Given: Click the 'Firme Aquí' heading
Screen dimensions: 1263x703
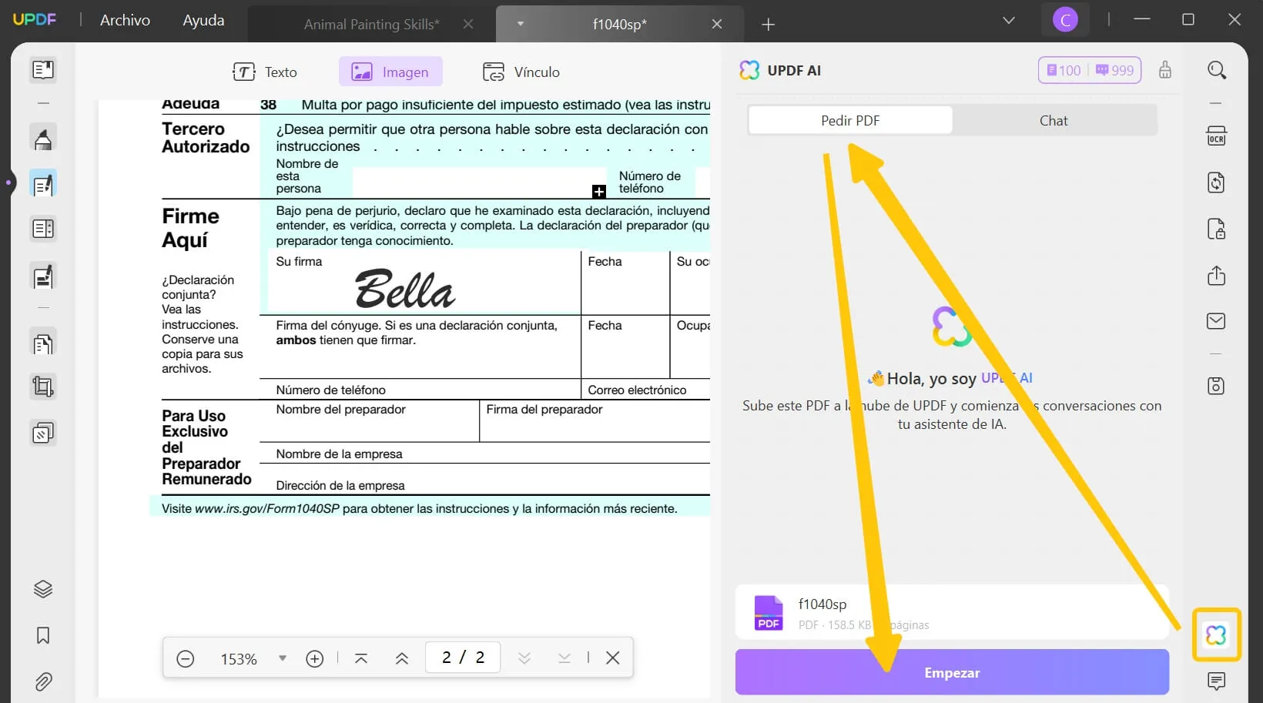Looking at the screenshot, I should [190, 228].
